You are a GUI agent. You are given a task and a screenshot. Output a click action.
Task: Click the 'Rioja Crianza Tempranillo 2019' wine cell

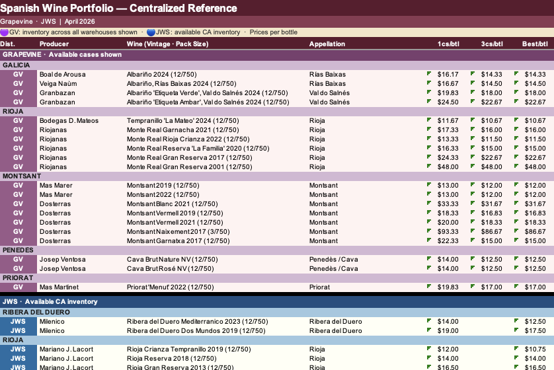pos(188,349)
